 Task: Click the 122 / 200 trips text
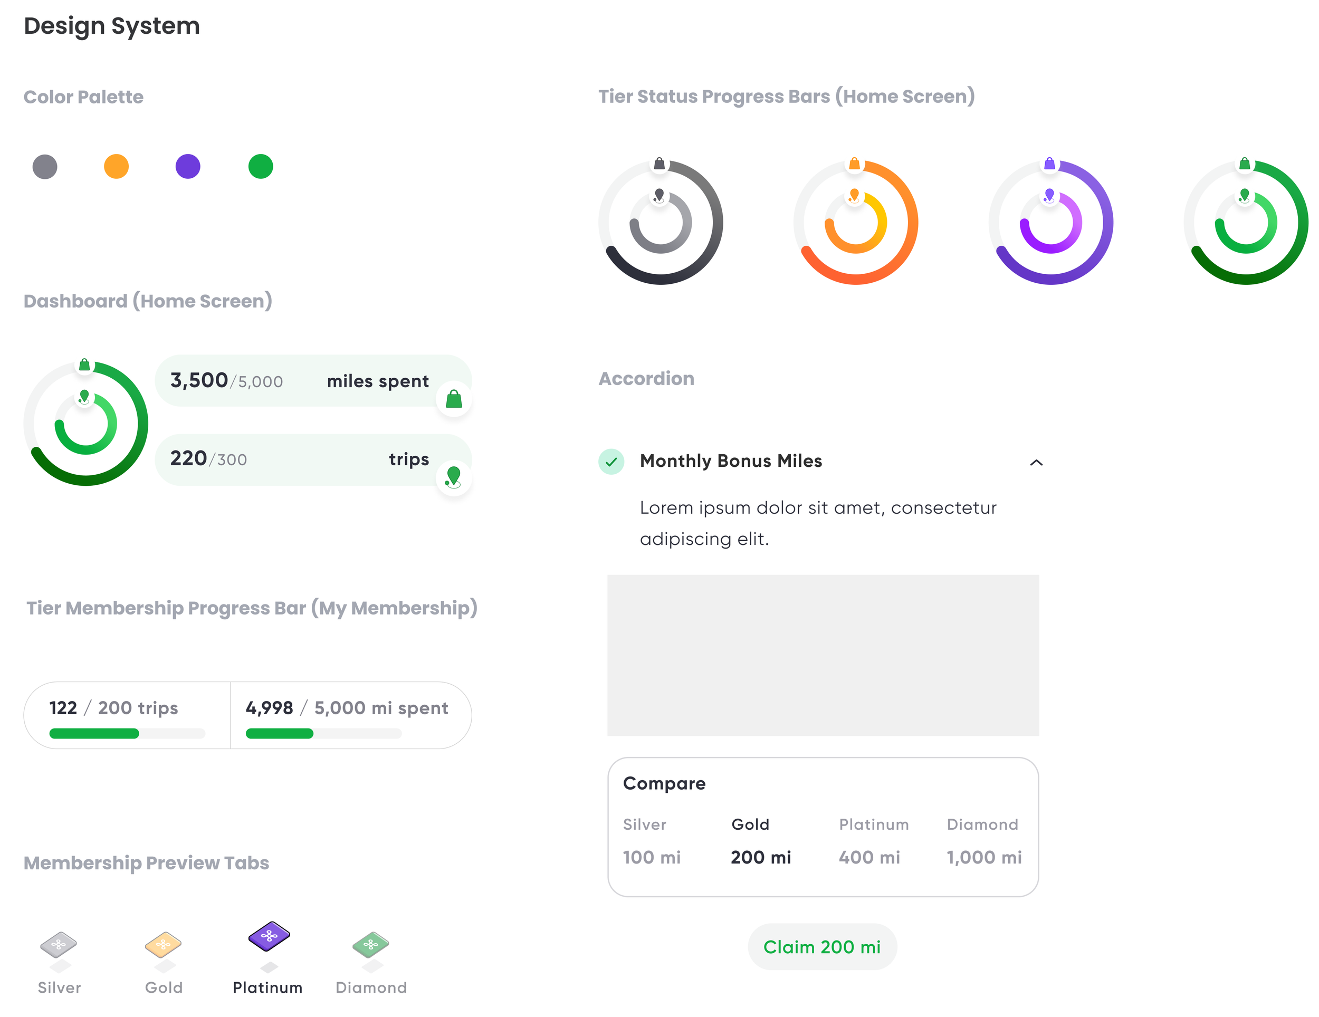pos(113,708)
